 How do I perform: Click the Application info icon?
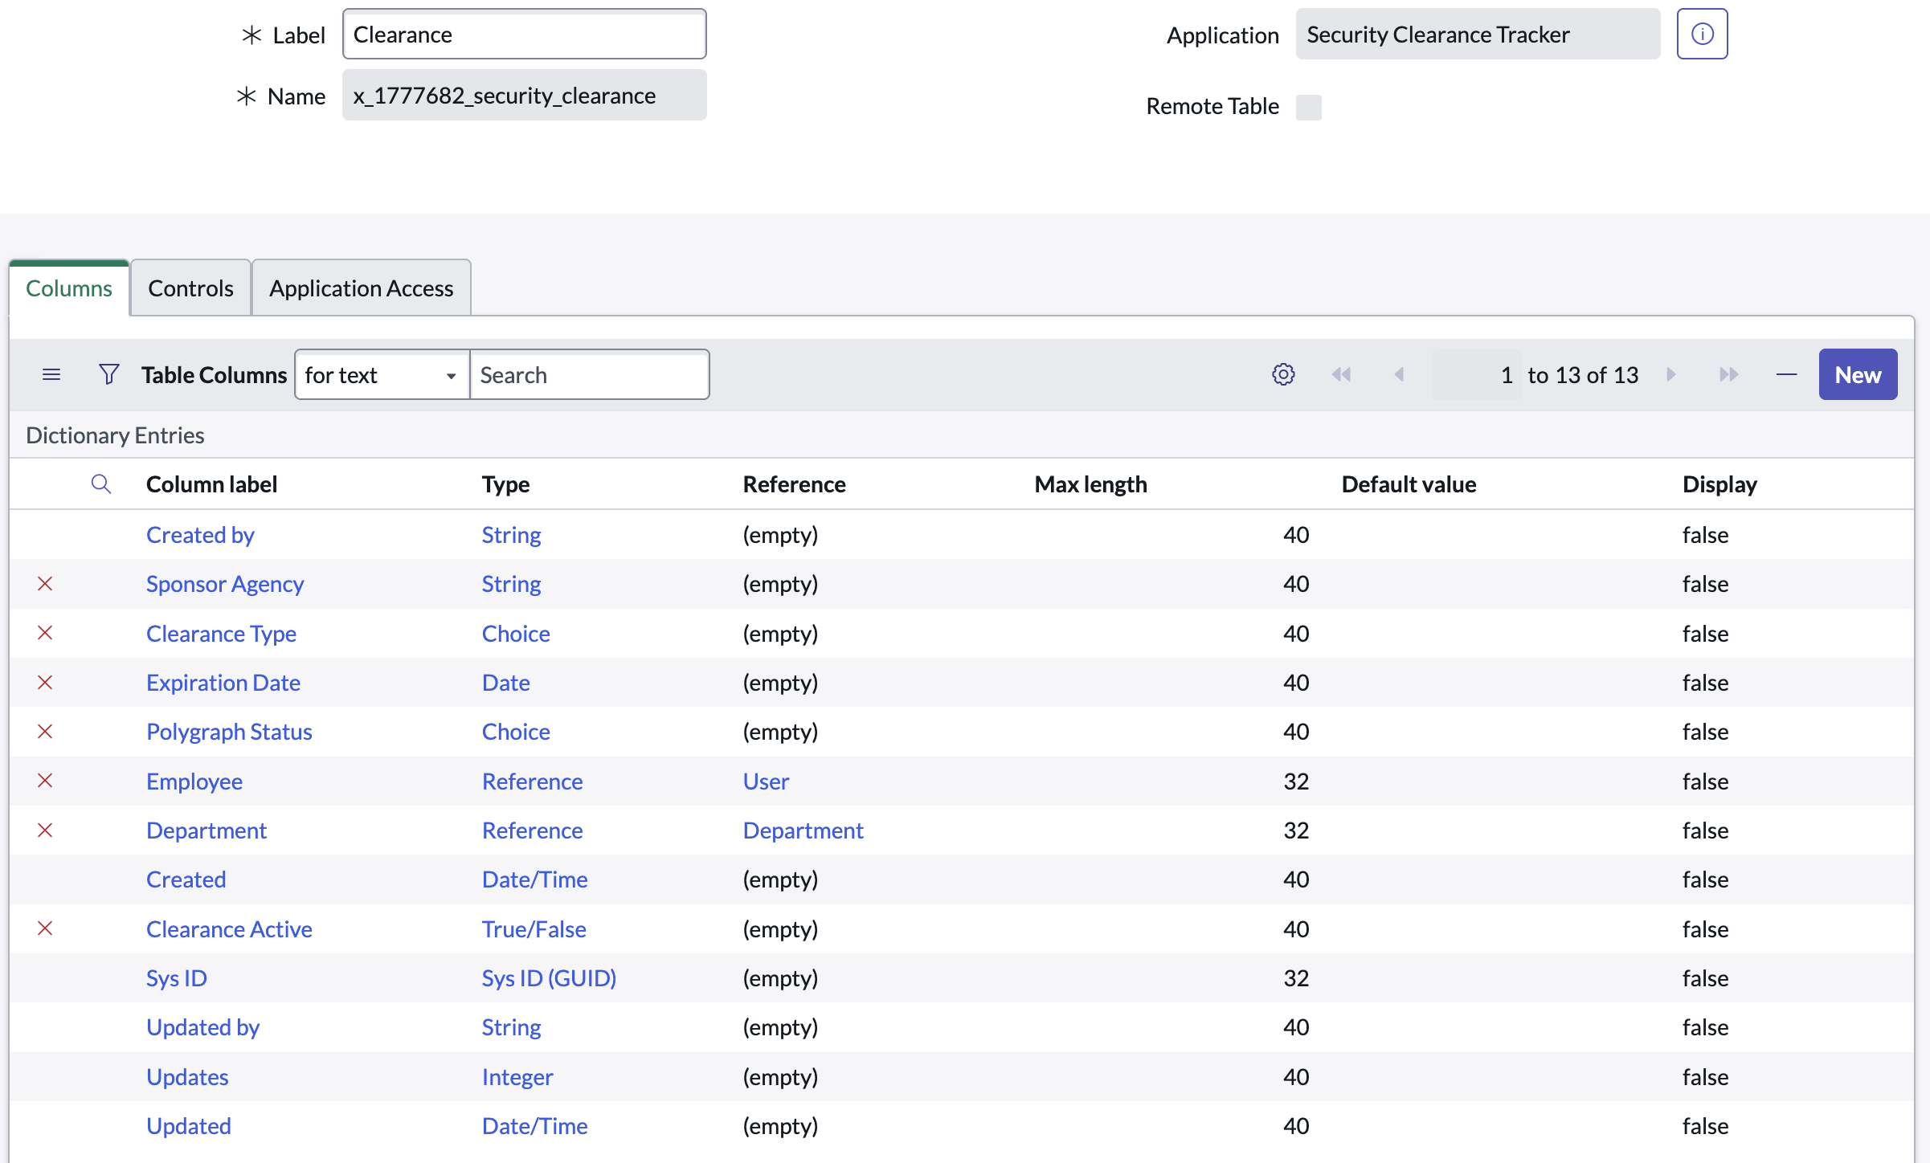1701,35
